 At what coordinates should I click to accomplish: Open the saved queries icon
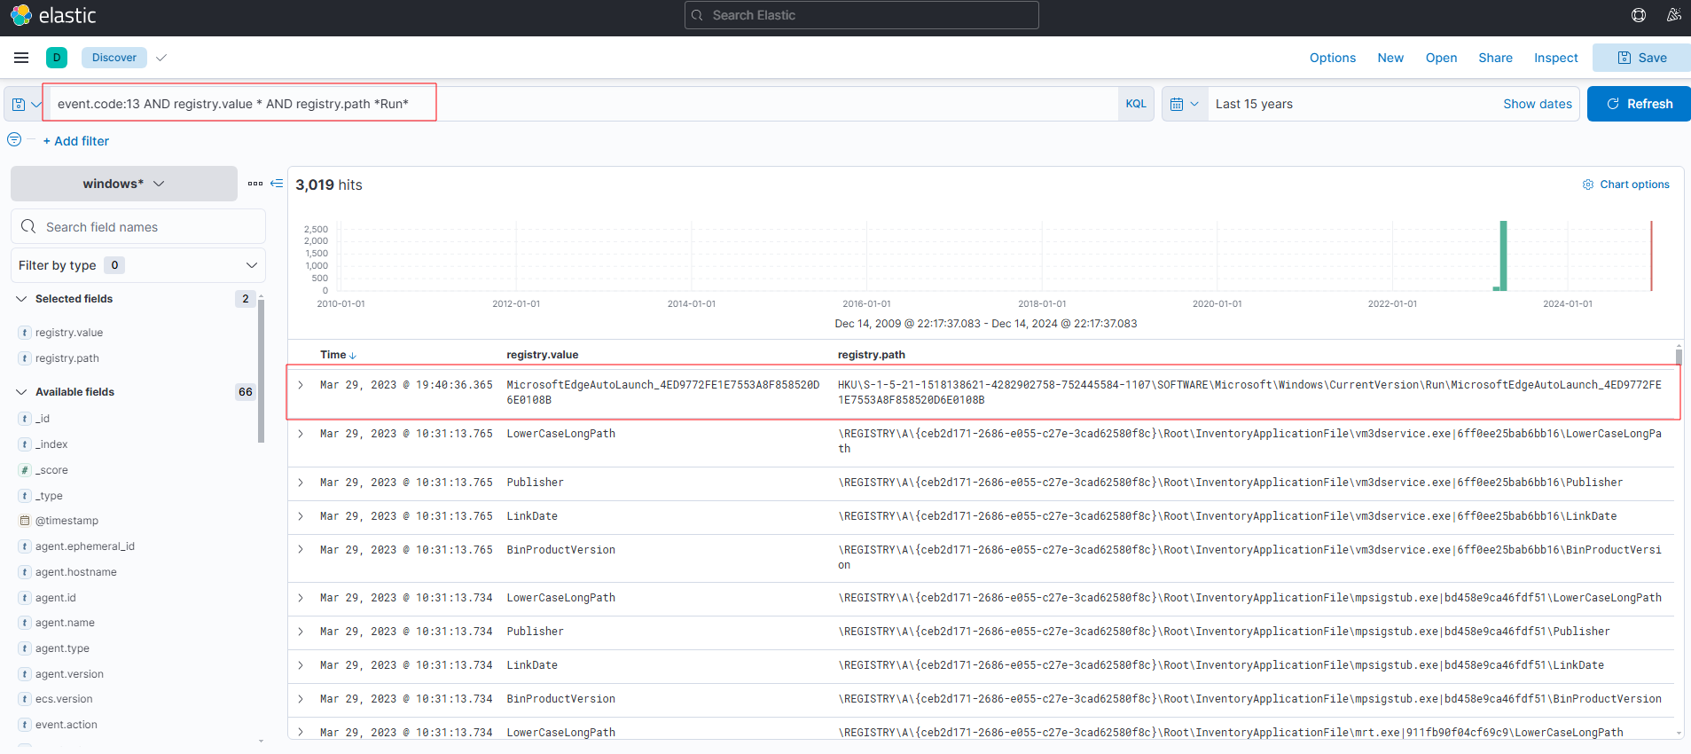(x=26, y=104)
